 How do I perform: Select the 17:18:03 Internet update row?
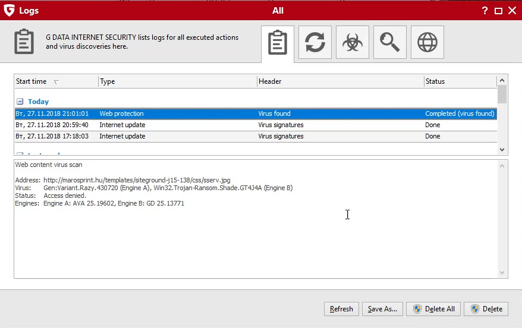[x=256, y=137]
